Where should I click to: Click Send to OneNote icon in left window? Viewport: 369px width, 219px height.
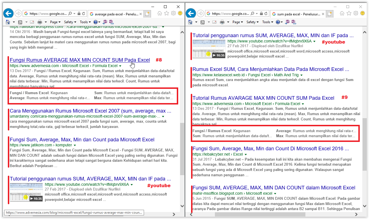coord(105,22)
